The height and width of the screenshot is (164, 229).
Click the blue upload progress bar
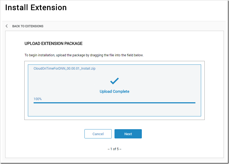[114, 103]
